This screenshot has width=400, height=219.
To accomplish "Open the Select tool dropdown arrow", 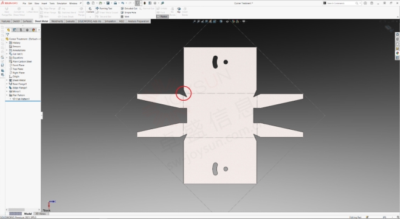I will tap(141, 3).
